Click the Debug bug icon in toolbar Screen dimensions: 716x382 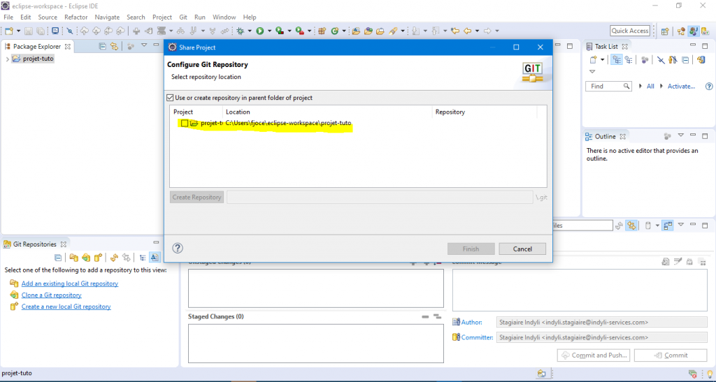241,31
